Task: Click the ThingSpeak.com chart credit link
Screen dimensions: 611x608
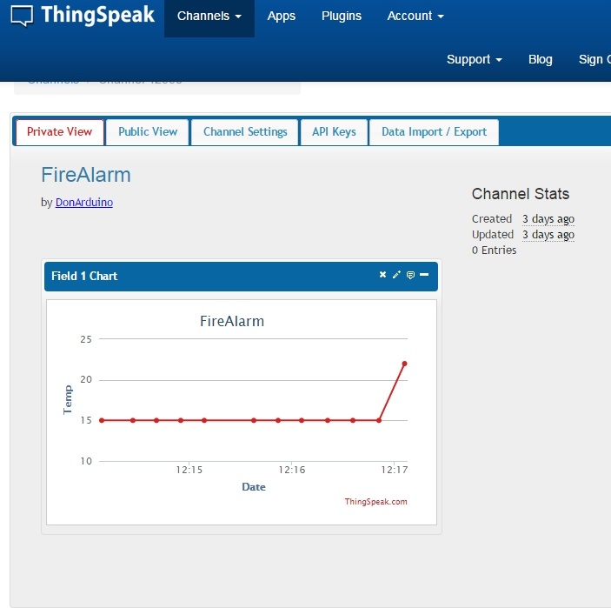Action: tap(375, 502)
